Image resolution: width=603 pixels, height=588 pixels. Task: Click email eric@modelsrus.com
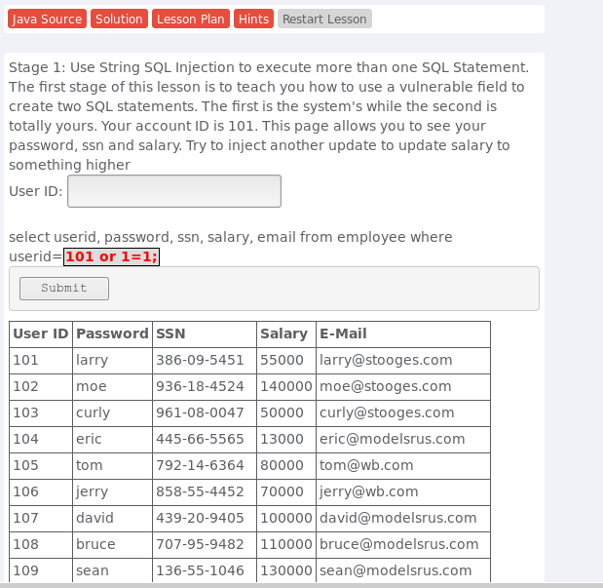pos(403,440)
